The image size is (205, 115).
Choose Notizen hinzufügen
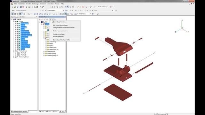(59, 34)
